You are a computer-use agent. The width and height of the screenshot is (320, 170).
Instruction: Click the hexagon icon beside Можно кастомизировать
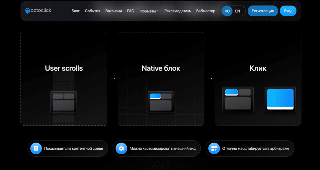pyautogui.click(x=121, y=148)
